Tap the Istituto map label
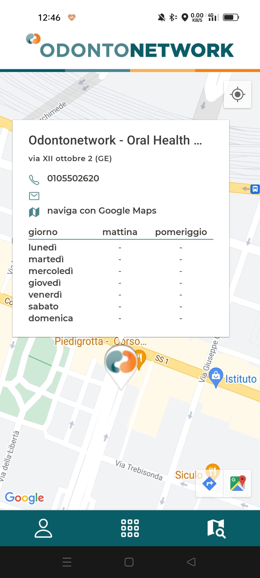Viewport: 260px width, 578px height. point(241,379)
